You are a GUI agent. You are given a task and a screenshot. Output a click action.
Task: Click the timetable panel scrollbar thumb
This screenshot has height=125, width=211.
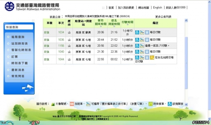186,63
